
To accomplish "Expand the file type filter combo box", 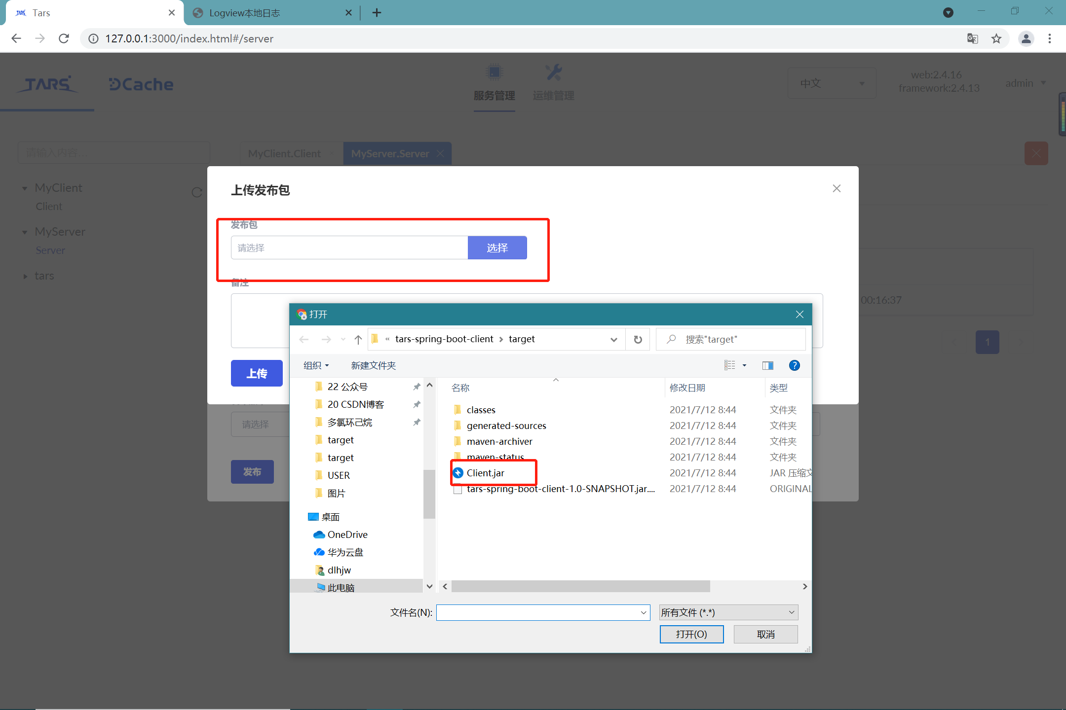I will [x=728, y=612].
